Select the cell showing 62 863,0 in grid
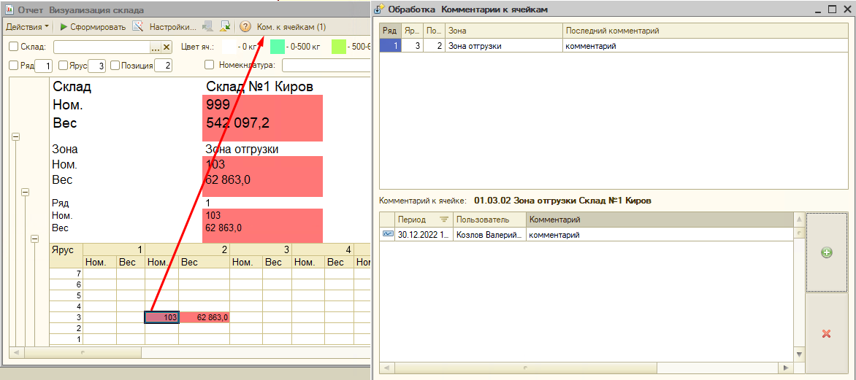This screenshot has height=380, width=856. [205, 317]
